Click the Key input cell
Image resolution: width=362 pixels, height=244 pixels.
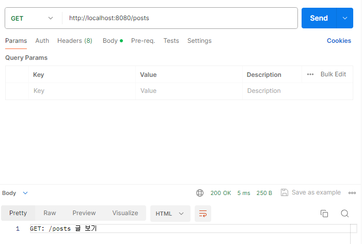[82, 91]
